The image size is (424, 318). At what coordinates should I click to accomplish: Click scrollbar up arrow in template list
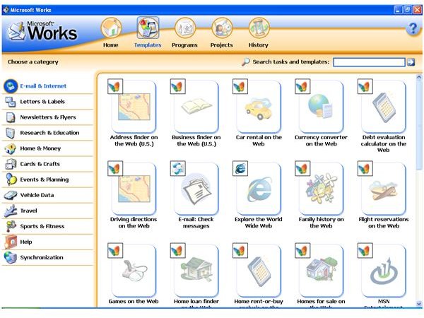click(x=419, y=77)
